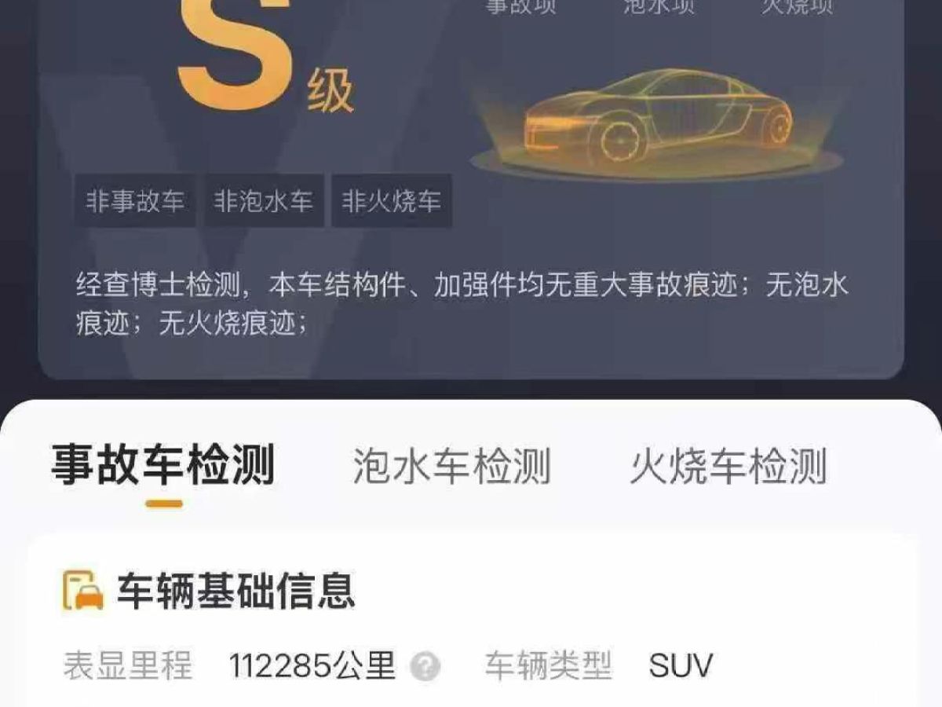Switch to the 泡水车检测 tab
This screenshot has width=942, height=707.
[452, 466]
